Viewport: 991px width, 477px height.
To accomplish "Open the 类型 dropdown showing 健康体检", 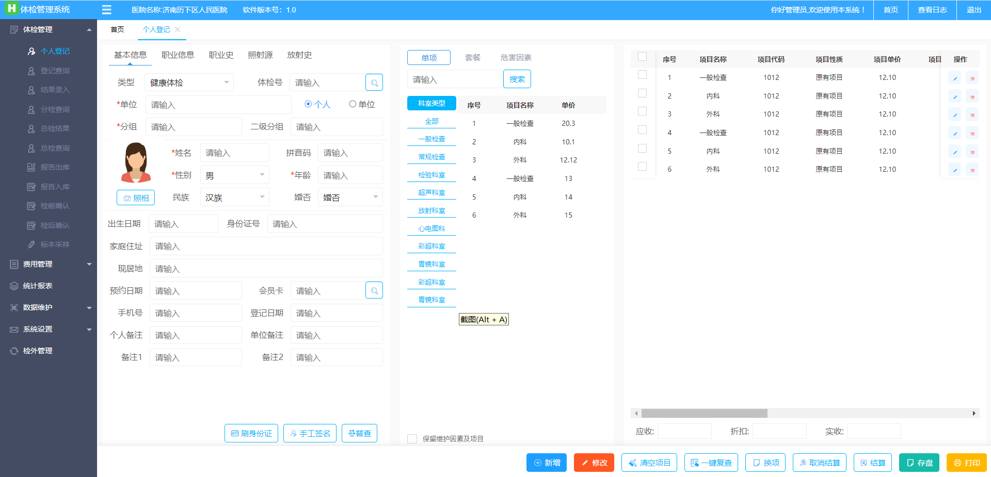I will click(189, 83).
